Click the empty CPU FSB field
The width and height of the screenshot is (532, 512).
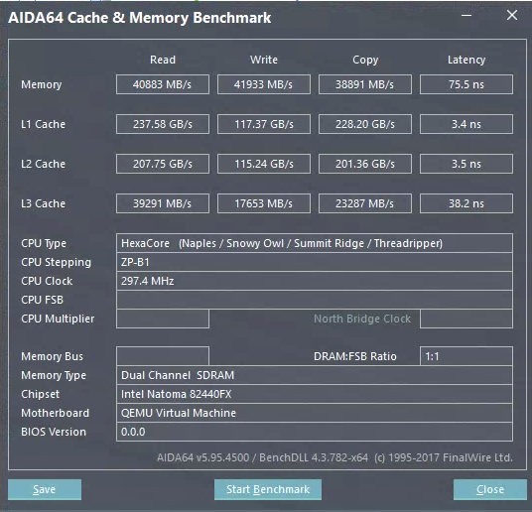click(x=315, y=300)
